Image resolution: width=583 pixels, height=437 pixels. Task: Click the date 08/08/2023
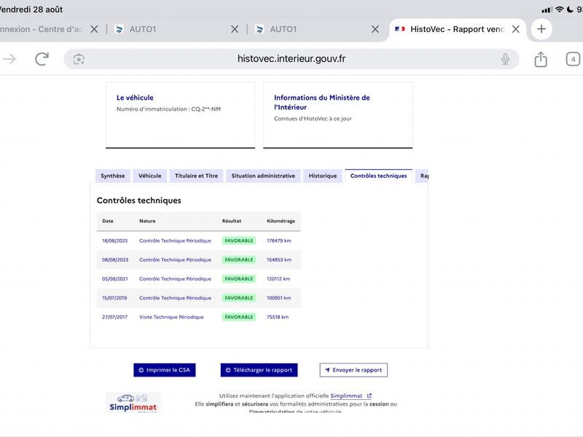tap(115, 260)
